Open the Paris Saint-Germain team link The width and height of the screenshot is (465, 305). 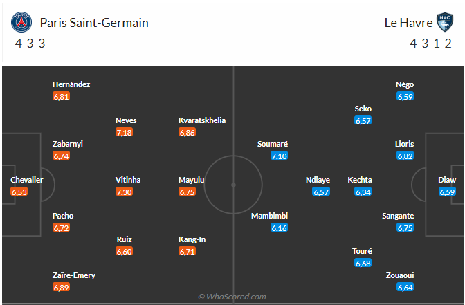pos(94,23)
